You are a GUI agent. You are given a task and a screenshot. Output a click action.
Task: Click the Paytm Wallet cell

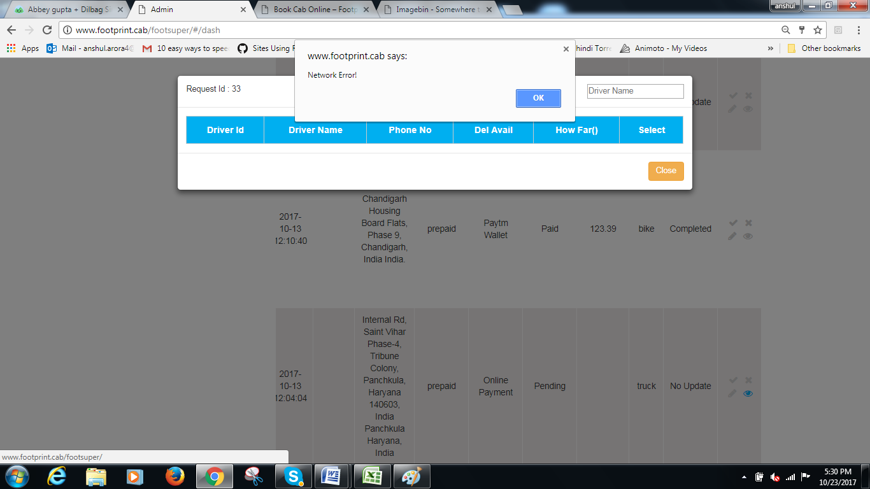(x=496, y=229)
